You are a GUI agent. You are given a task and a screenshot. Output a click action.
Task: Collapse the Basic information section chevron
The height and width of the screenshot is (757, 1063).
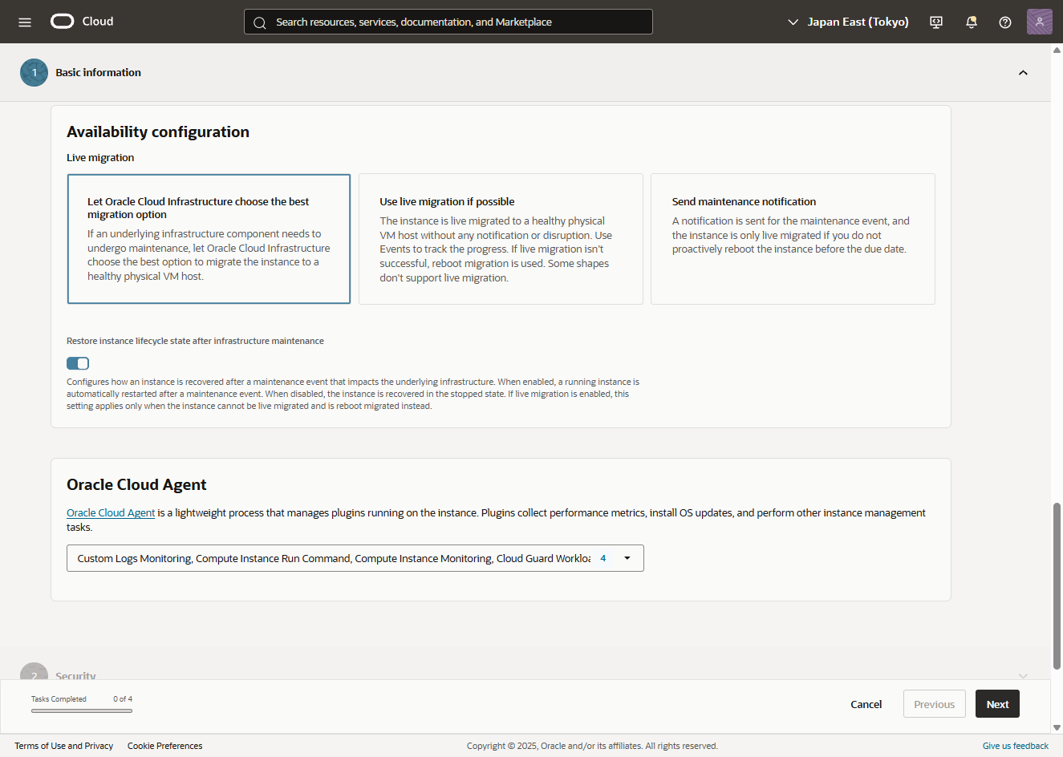1023,73
